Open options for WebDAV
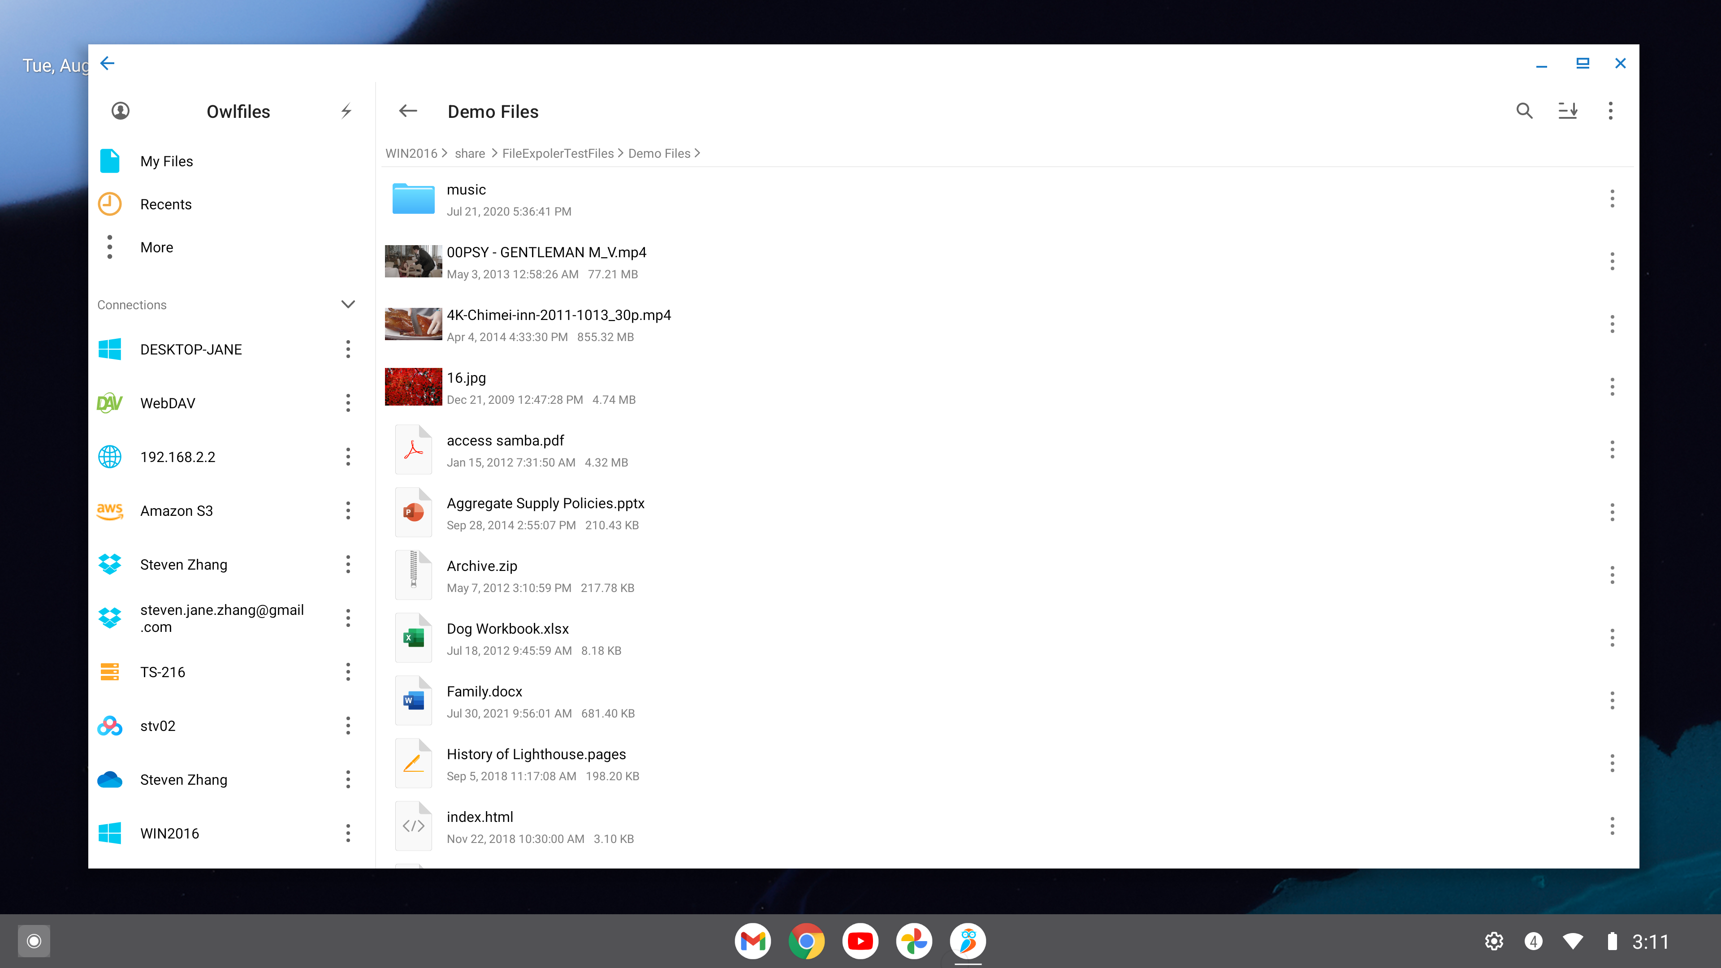The height and width of the screenshot is (968, 1721). [347, 403]
